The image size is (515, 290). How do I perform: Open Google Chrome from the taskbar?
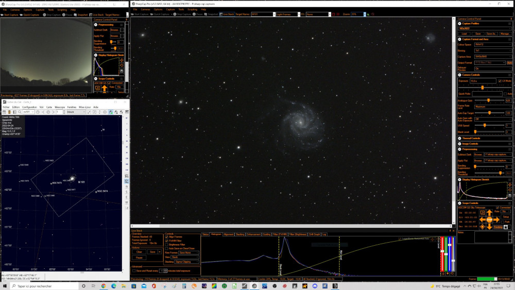click(x=104, y=286)
